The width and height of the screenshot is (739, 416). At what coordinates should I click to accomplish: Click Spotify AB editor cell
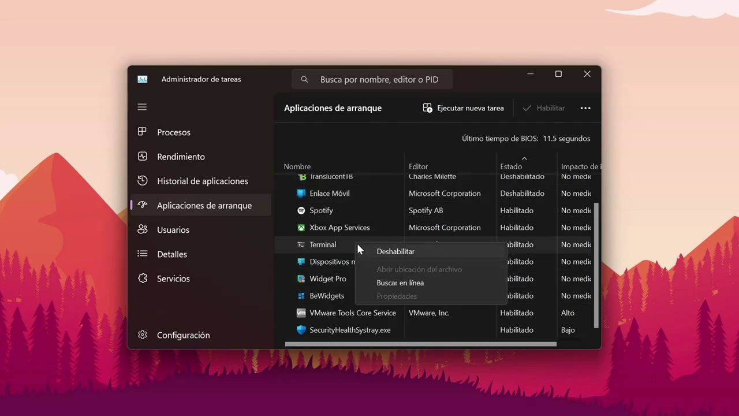(x=426, y=210)
